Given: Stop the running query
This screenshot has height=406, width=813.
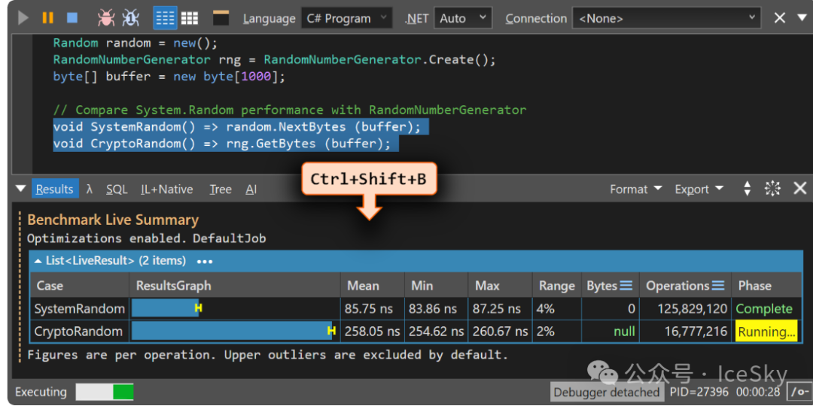Looking at the screenshot, I should click(72, 17).
